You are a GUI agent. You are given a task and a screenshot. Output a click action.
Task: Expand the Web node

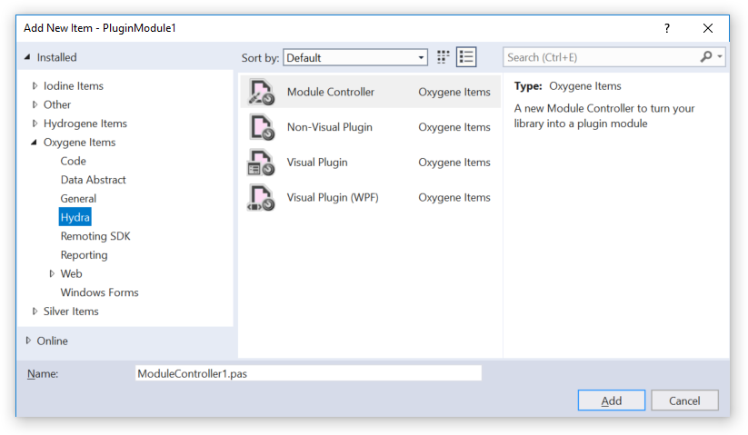coord(52,273)
